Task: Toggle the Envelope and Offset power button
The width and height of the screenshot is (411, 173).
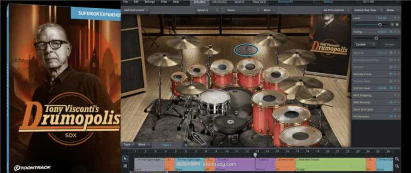Action: point(391,60)
